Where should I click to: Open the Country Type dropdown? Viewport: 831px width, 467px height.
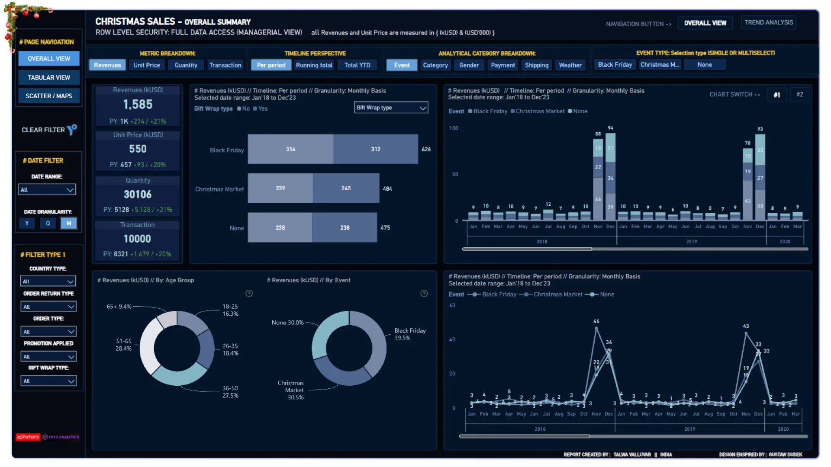(x=48, y=281)
